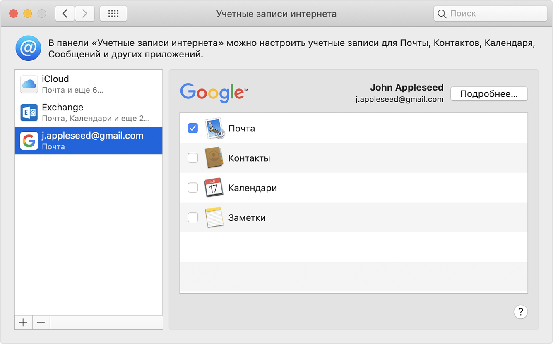Click the Контакты label
This screenshot has width=553, height=344.
point(249,158)
